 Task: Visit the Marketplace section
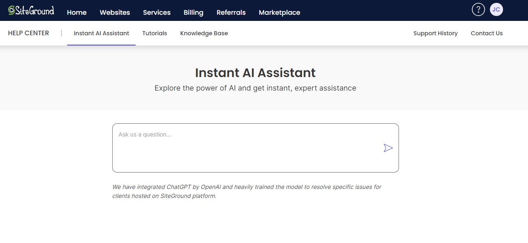point(279,12)
